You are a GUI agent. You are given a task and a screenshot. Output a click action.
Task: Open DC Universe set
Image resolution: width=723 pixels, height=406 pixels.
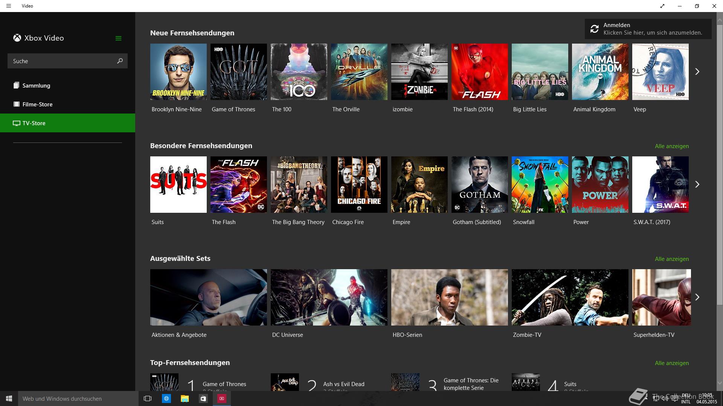pyautogui.click(x=329, y=297)
